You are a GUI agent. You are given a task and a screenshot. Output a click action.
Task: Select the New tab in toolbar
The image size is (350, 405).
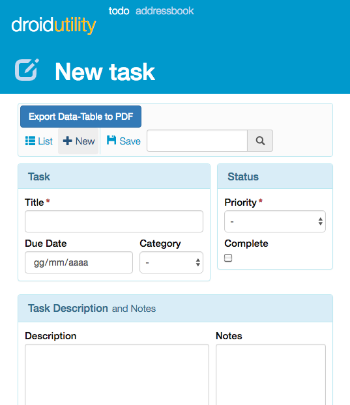[x=78, y=141]
